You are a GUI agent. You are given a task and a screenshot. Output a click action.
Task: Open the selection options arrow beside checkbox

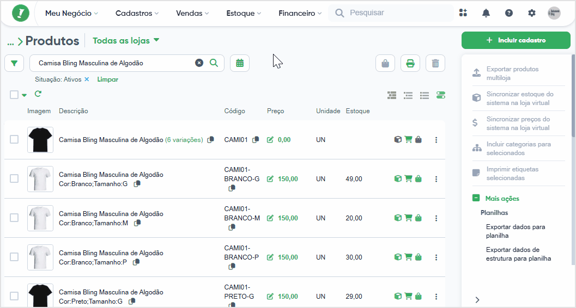pos(24,95)
